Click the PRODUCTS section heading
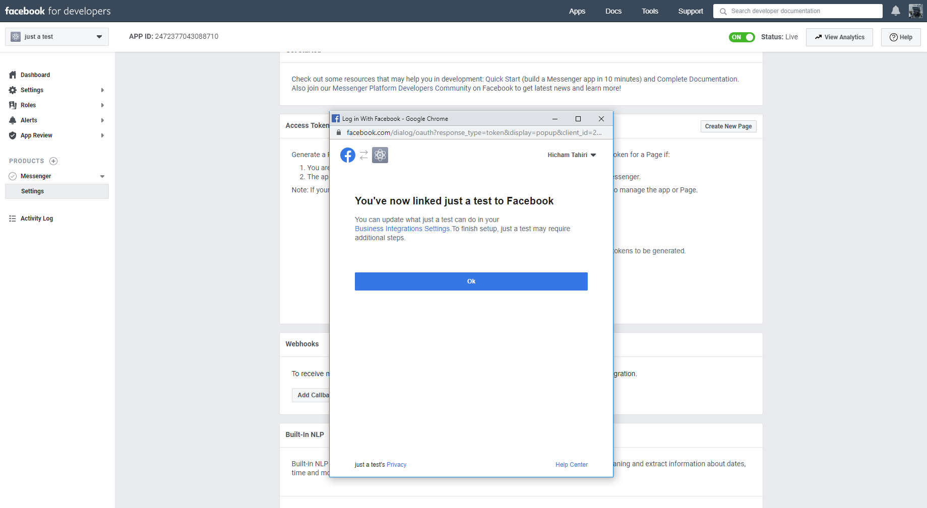The width and height of the screenshot is (927, 508). coord(27,161)
